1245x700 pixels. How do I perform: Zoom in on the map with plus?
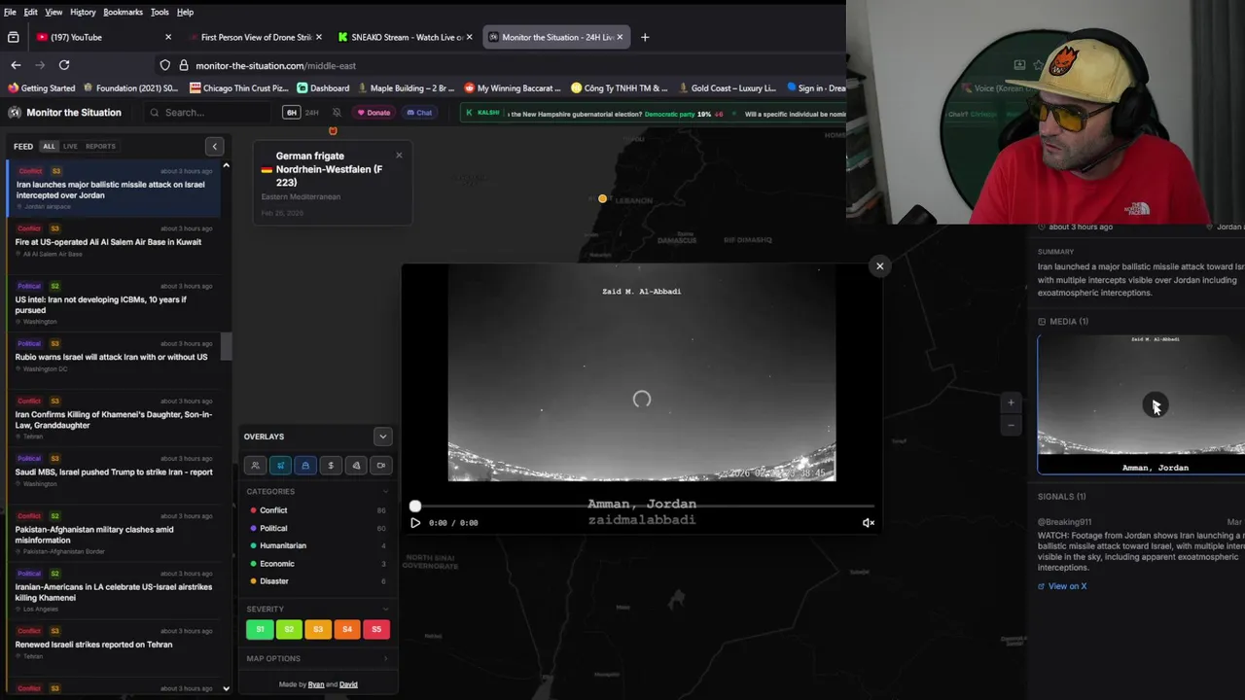click(1011, 402)
